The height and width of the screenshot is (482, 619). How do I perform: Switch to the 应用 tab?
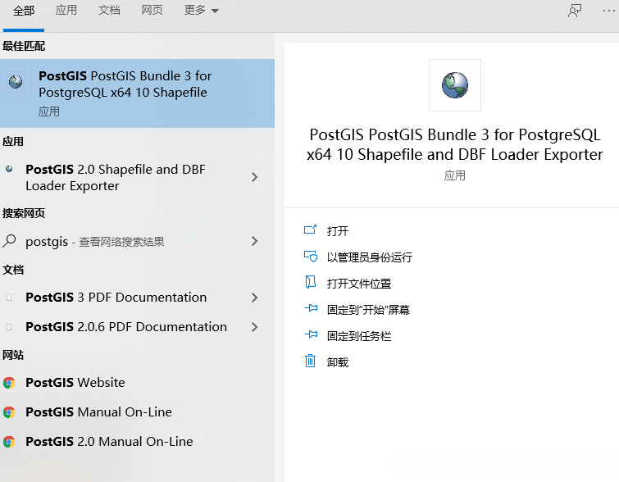pyautogui.click(x=66, y=11)
